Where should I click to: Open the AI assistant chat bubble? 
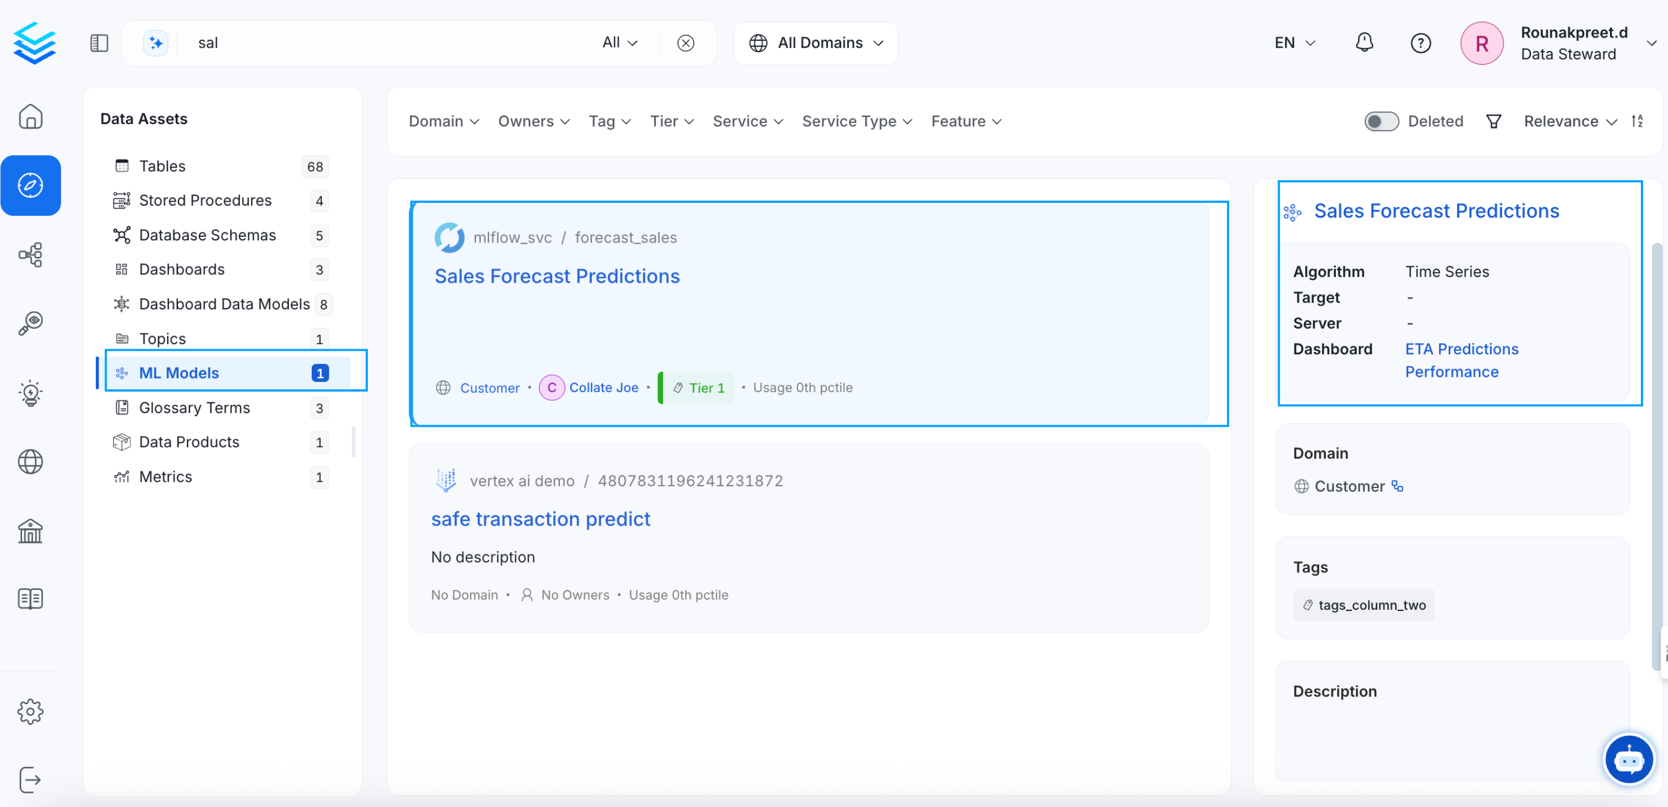1629,759
